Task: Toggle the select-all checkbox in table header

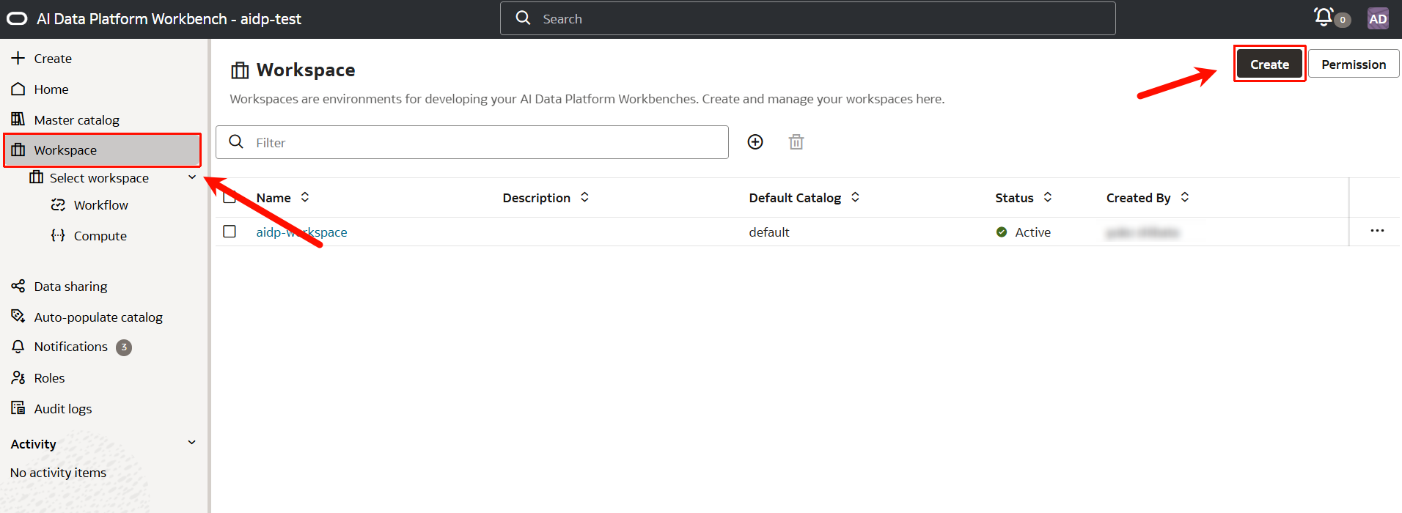Action: coord(230,197)
